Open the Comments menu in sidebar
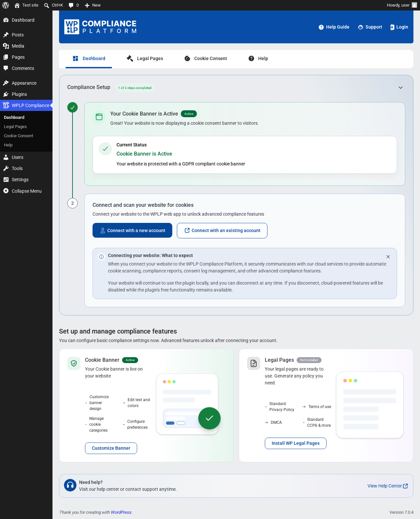420x519 pixels. pyautogui.click(x=26, y=68)
